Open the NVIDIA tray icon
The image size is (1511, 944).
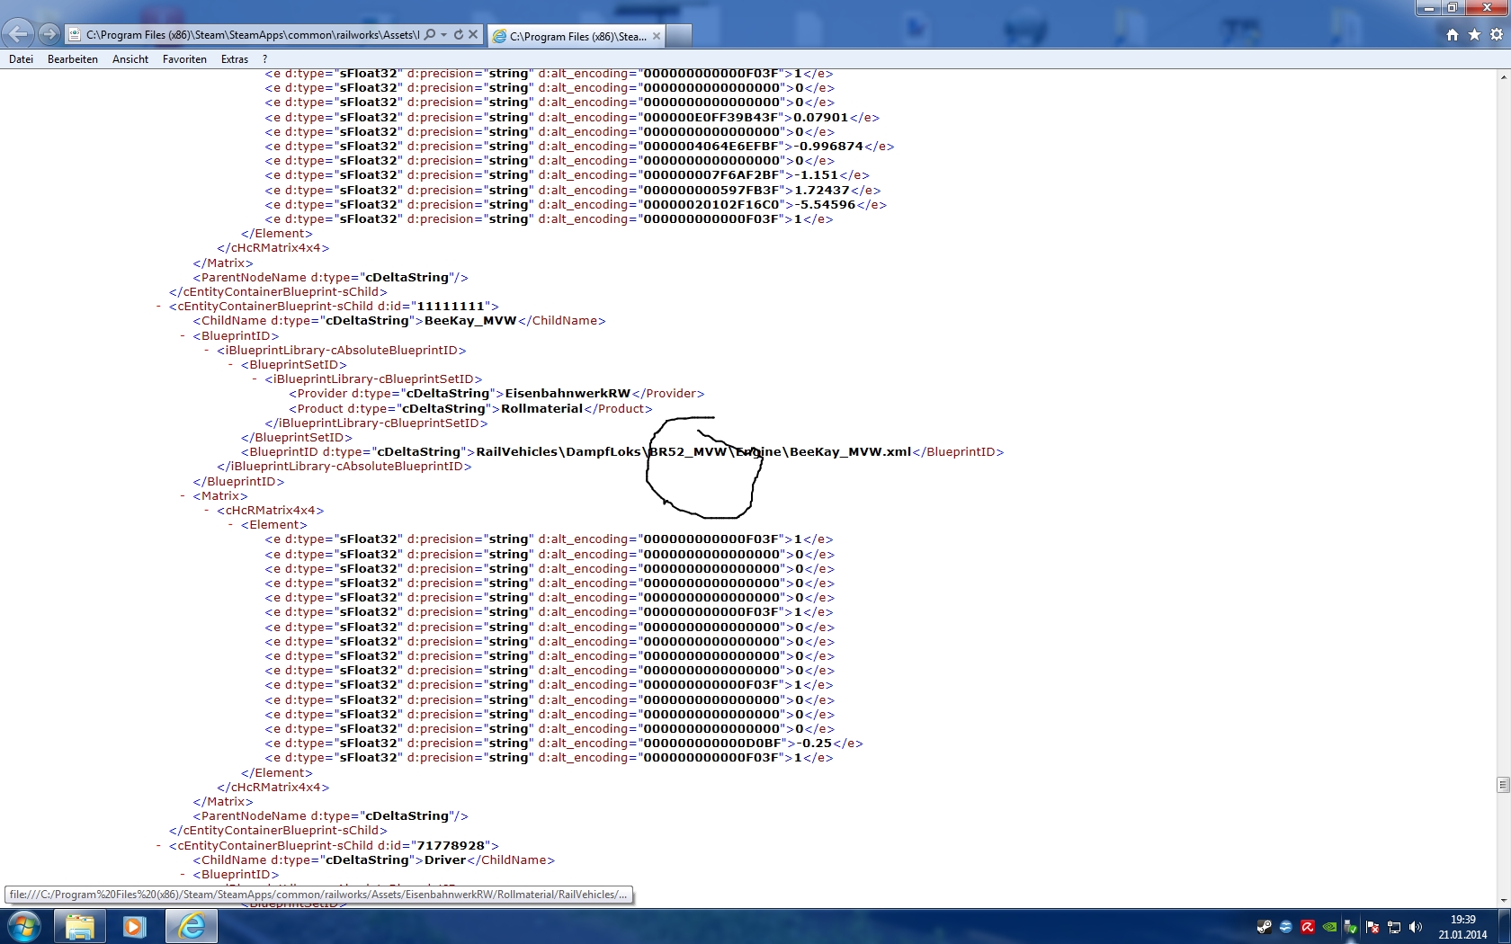click(1329, 927)
